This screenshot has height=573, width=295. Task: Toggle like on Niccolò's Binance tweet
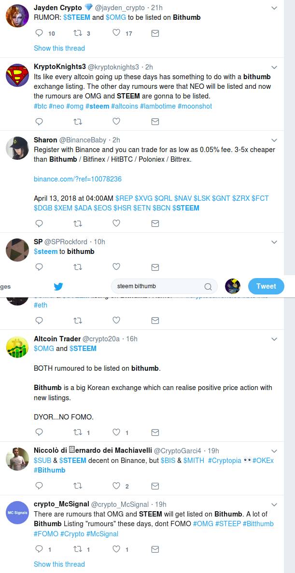pyautogui.click(x=116, y=485)
